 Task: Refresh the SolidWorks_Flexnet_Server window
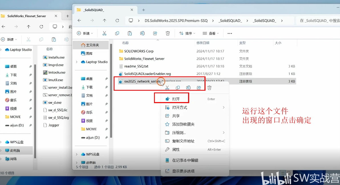coord(41,27)
